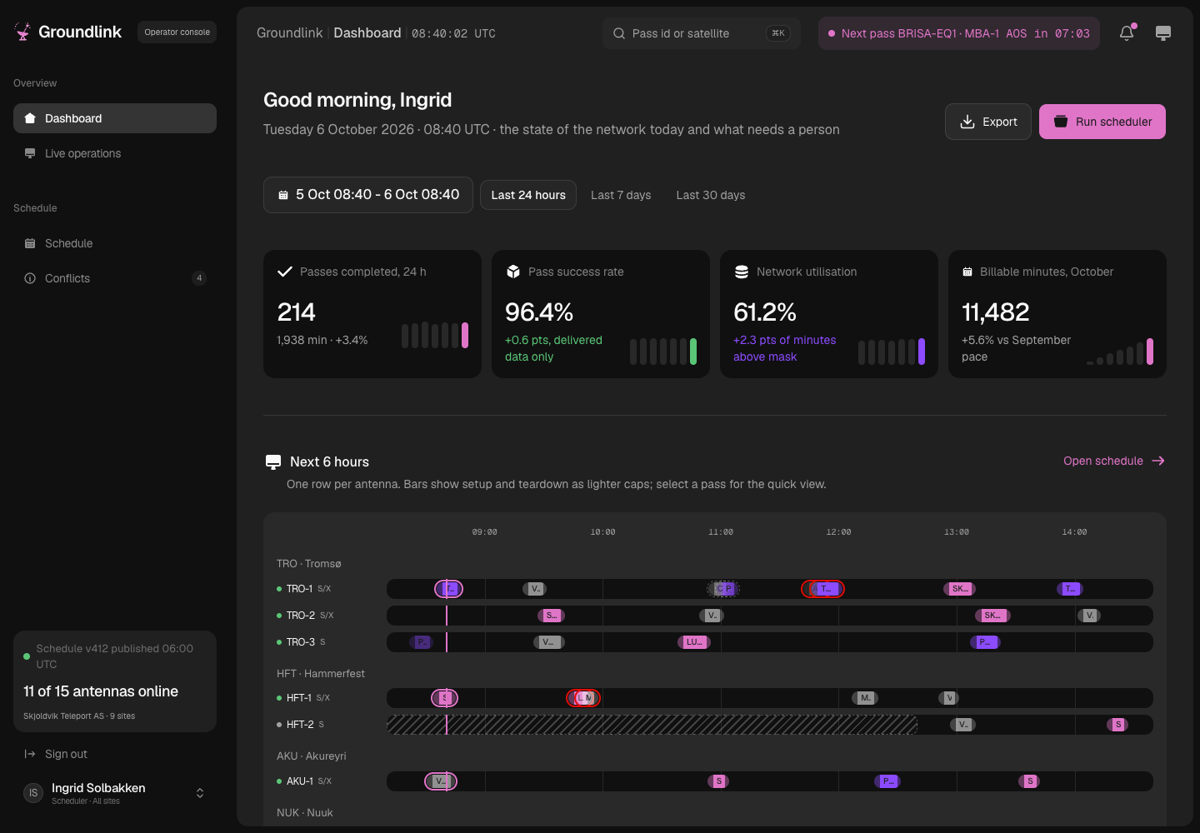1200x833 pixels.
Task: Open the 5 Oct – 6 Oct date range picker
Action: (368, 195)
